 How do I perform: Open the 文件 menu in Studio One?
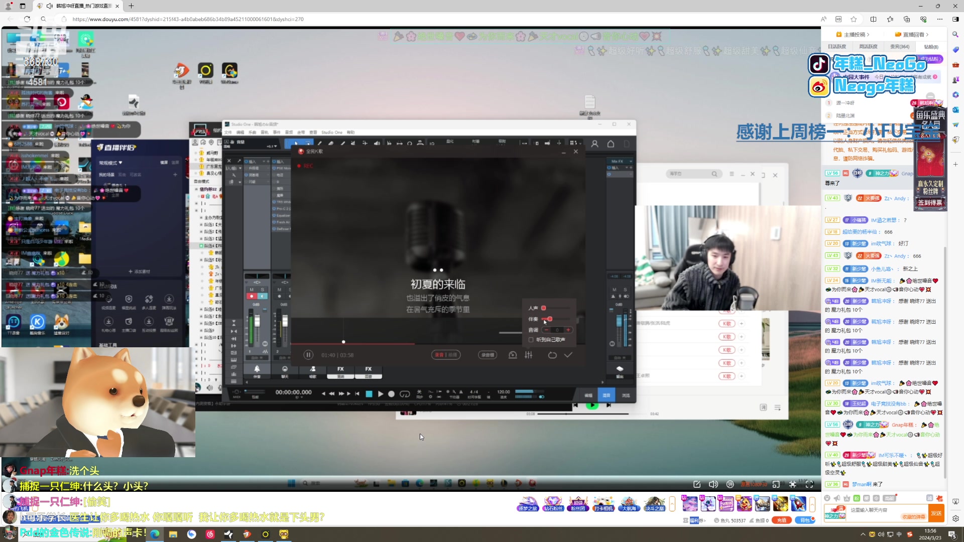(x=228, y=132)
